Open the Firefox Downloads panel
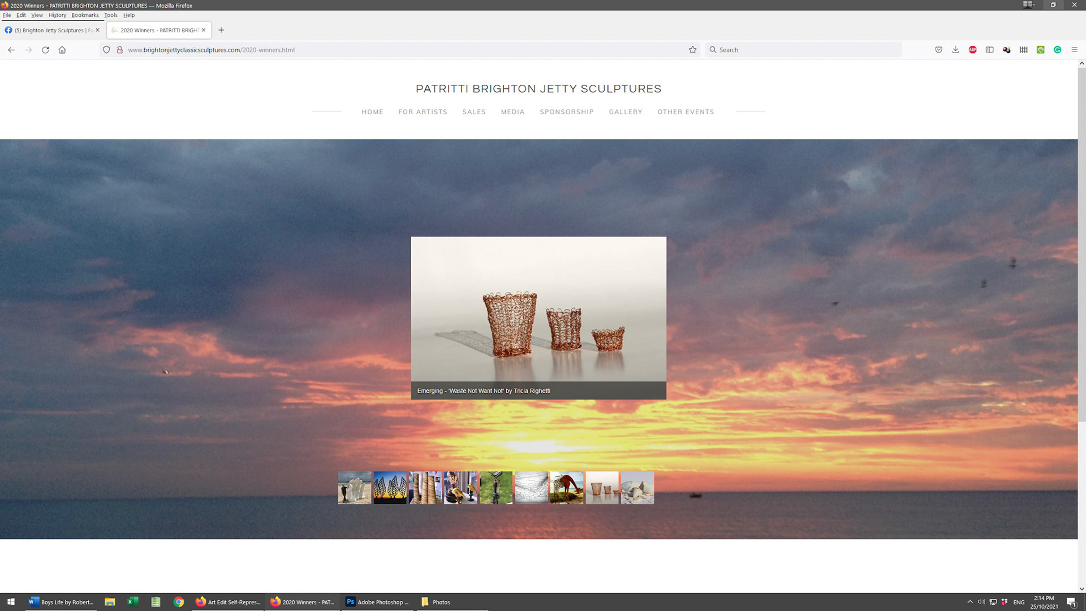The width and height of the screenshot is (1086, 611). (955, 50)
